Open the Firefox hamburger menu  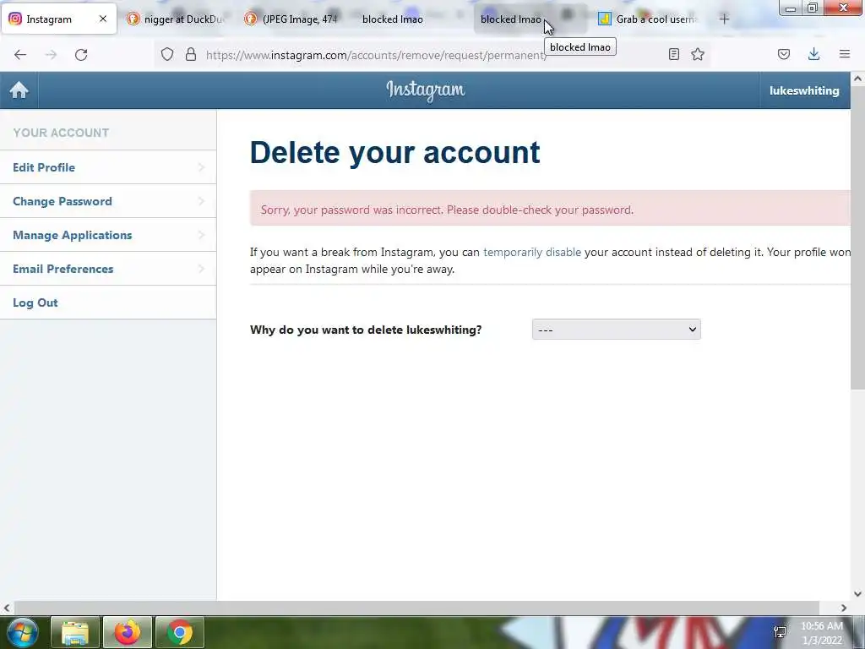click(x=845, y=54)
